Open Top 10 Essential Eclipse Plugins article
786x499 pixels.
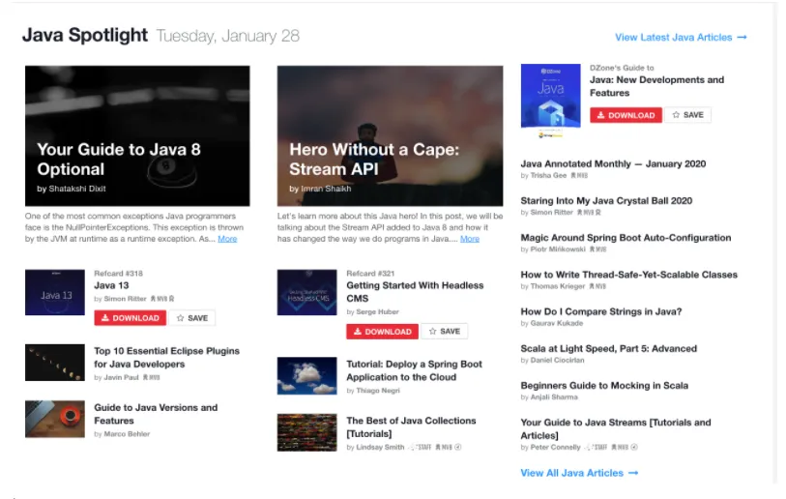(x=167, y=358)
